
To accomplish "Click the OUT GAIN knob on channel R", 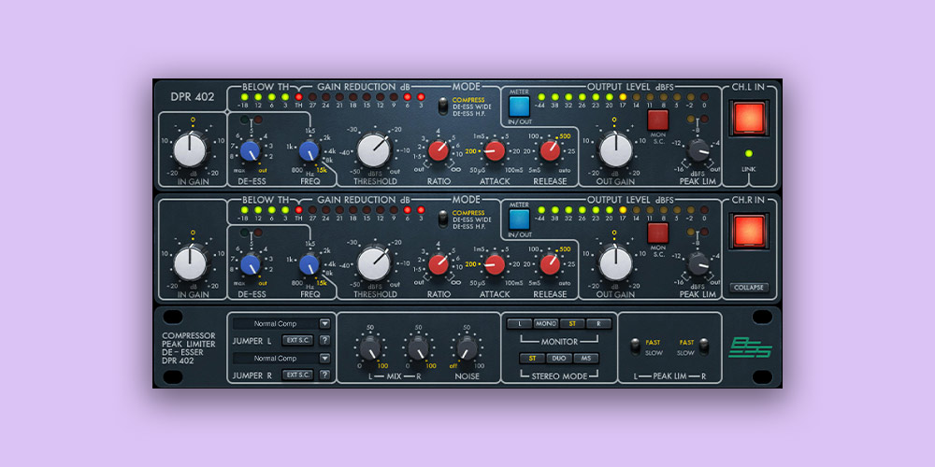I will [x=615, y=264].
